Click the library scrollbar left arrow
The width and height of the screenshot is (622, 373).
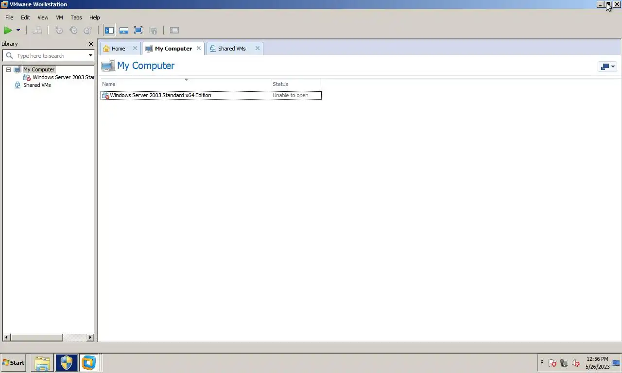[6, 337]
